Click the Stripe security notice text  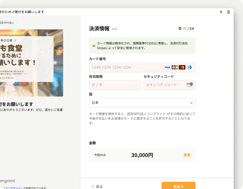click(x=143, y=46)
